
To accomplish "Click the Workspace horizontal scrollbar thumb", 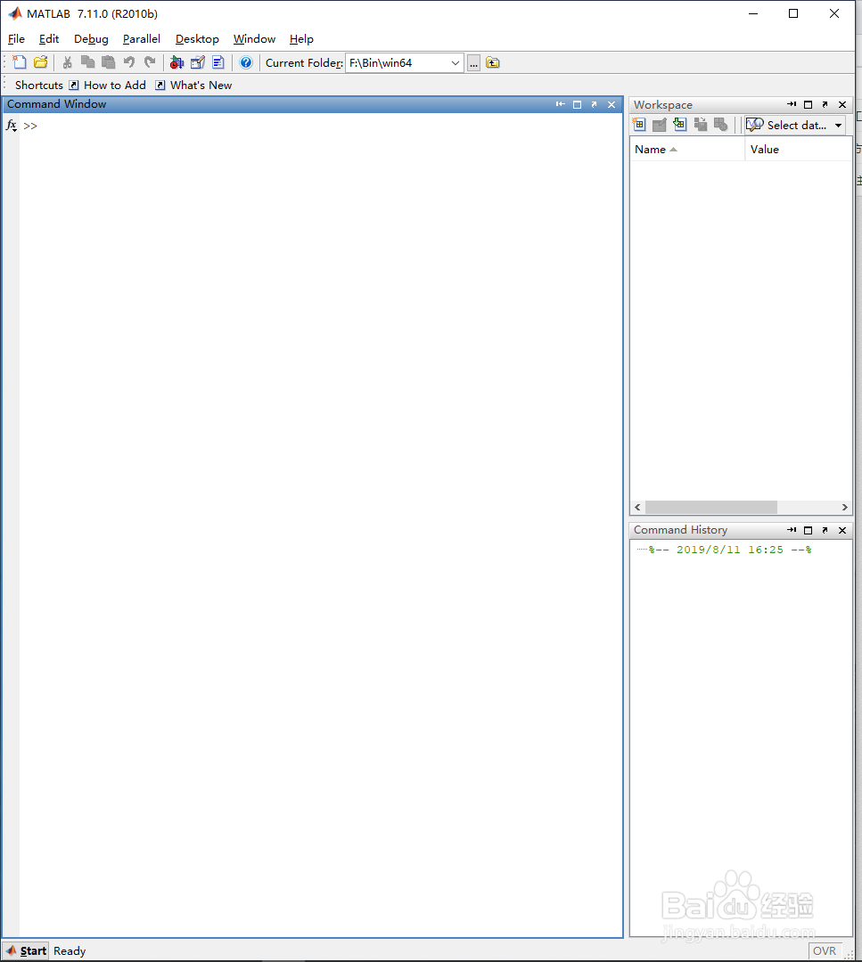I will (x=711, y=507).
